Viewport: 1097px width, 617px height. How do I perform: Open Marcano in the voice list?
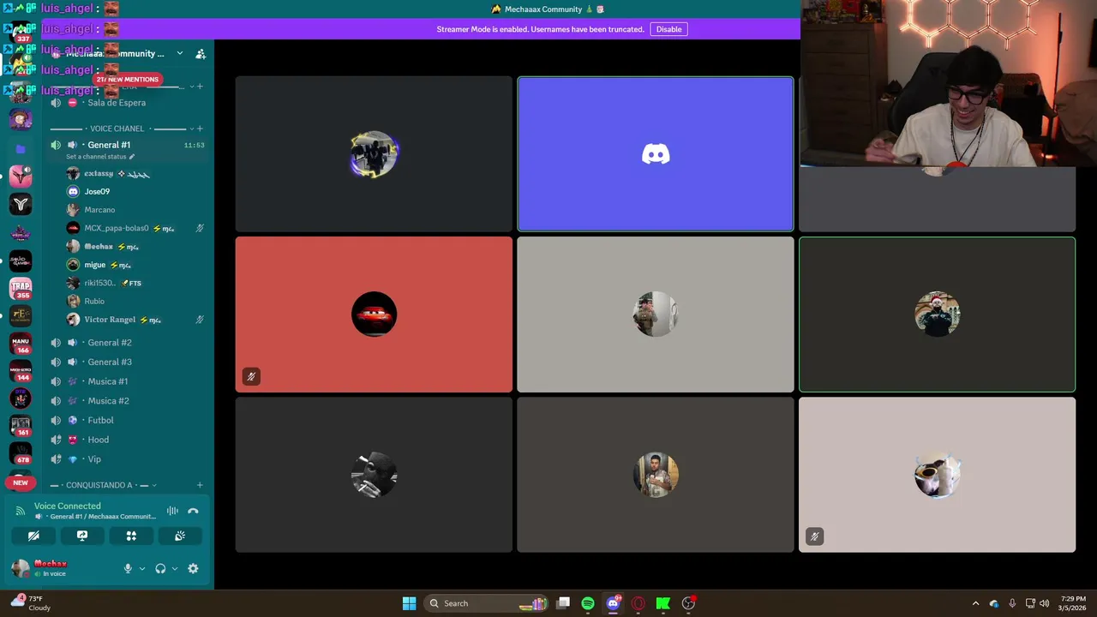99,209
